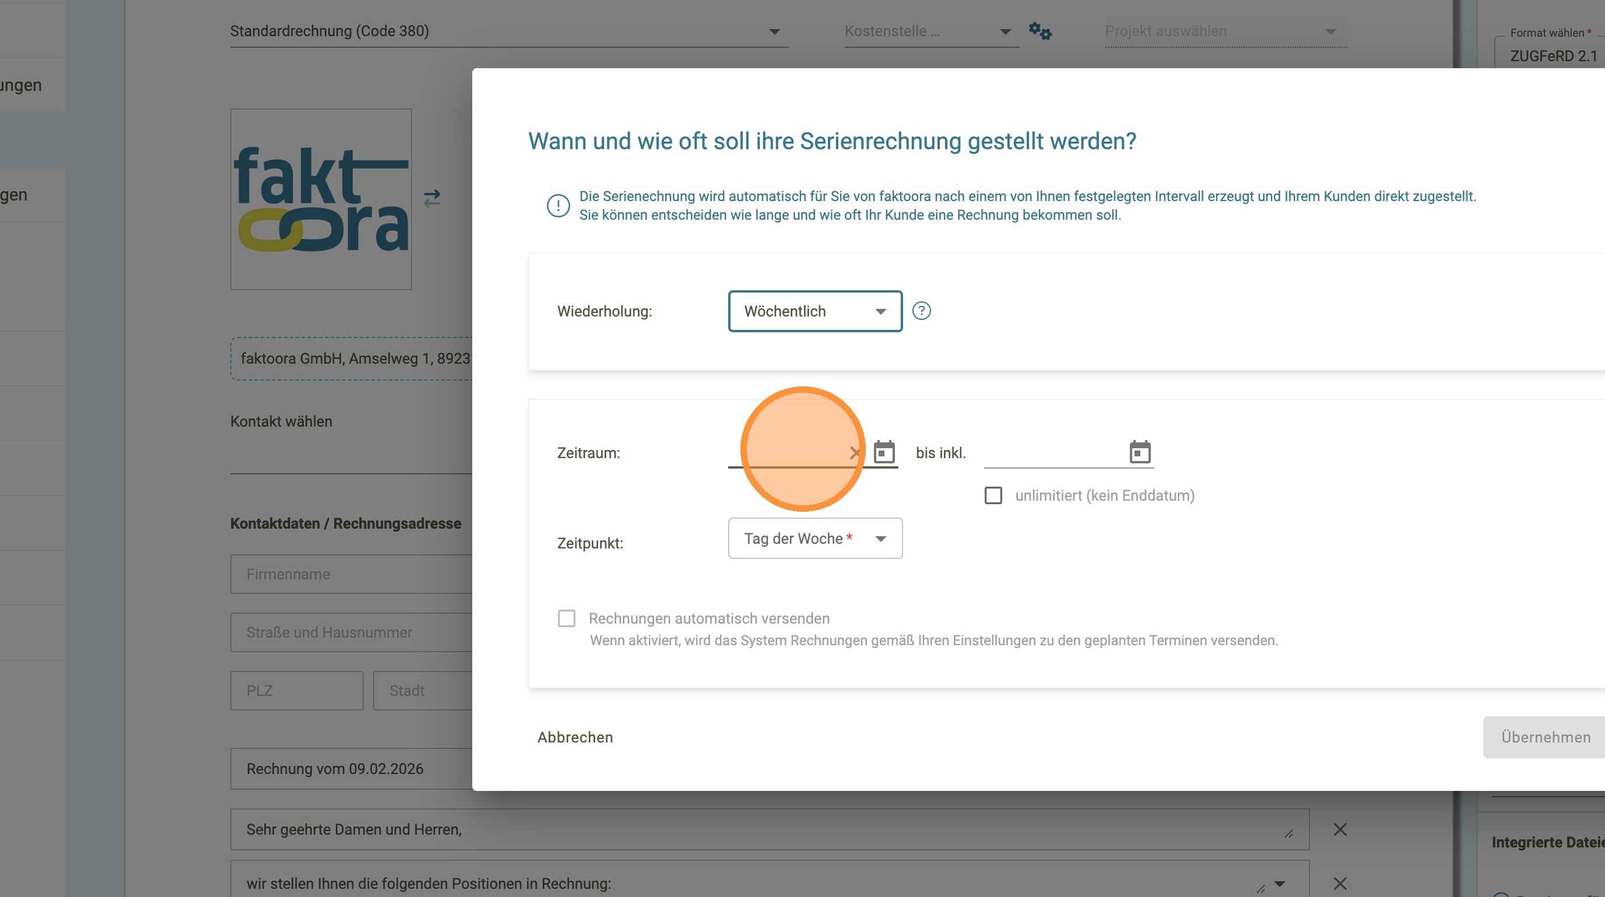Click the faktoora logo thumbnail

click(x=321, y=199)
